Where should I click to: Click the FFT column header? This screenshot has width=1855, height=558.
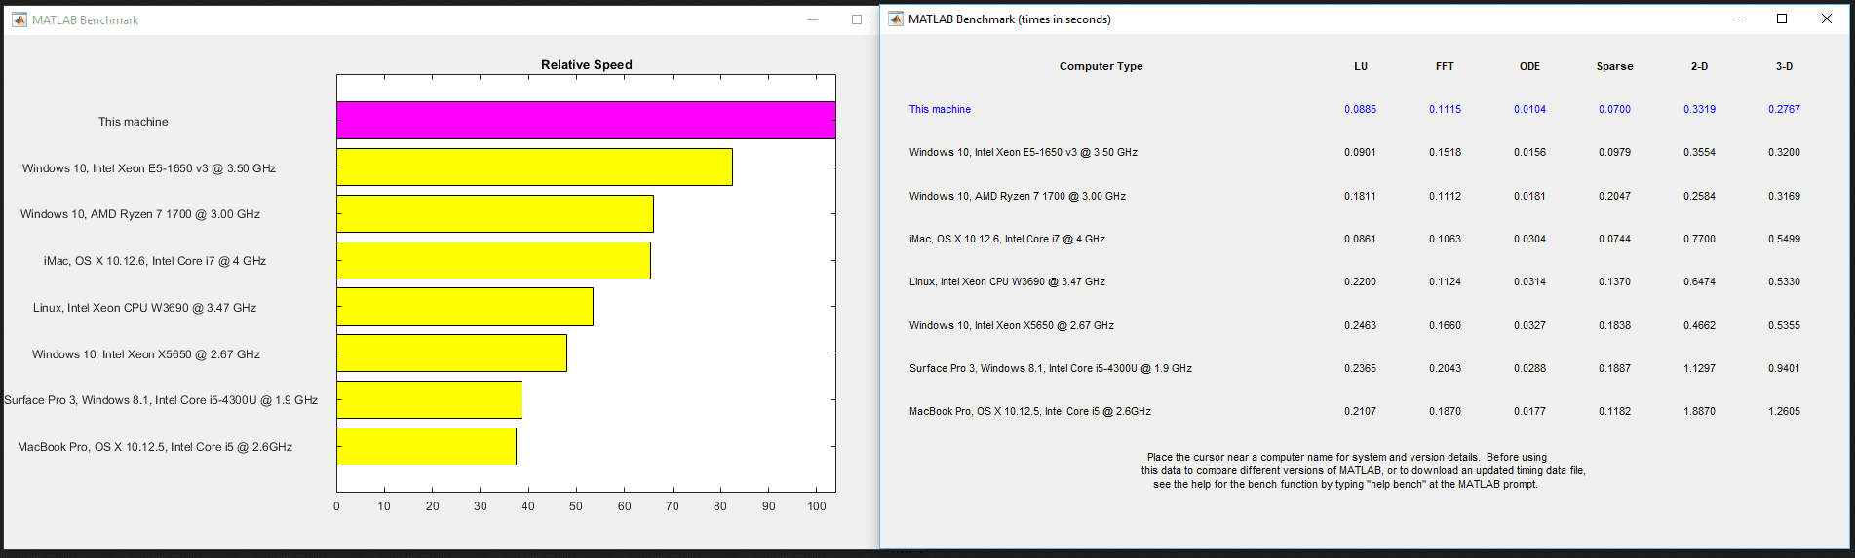coord(1445,66)
